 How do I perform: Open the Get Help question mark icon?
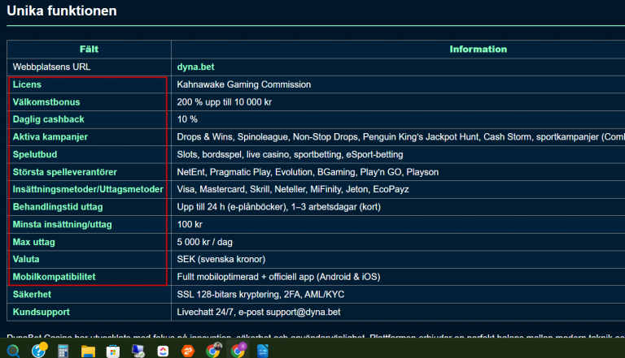[39, 351]
